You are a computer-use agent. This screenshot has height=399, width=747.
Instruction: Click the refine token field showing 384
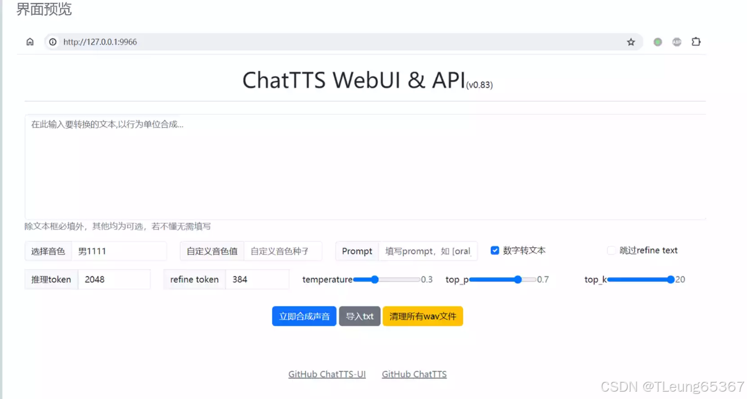[257, 279]
